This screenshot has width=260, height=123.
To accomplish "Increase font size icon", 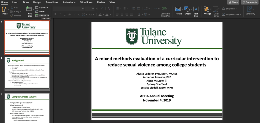I will click(97, 9).
